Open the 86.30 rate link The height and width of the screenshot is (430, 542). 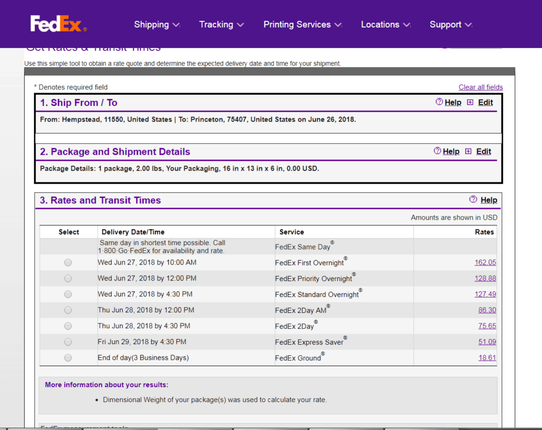click(x=487, y=310)
